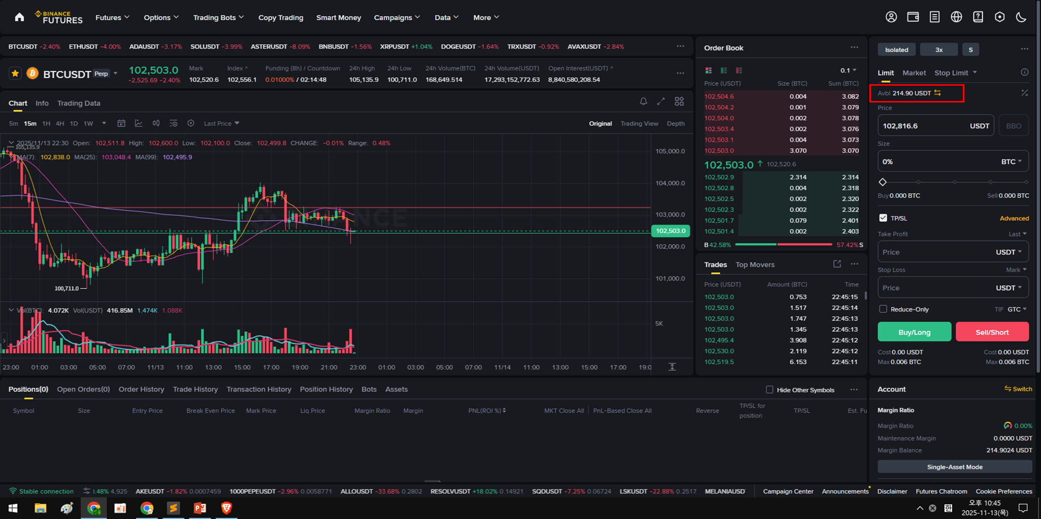Expand the Trading Bots menu
Image resolution: width=1041 pixels, height=519 pixels.
[218, 17]
